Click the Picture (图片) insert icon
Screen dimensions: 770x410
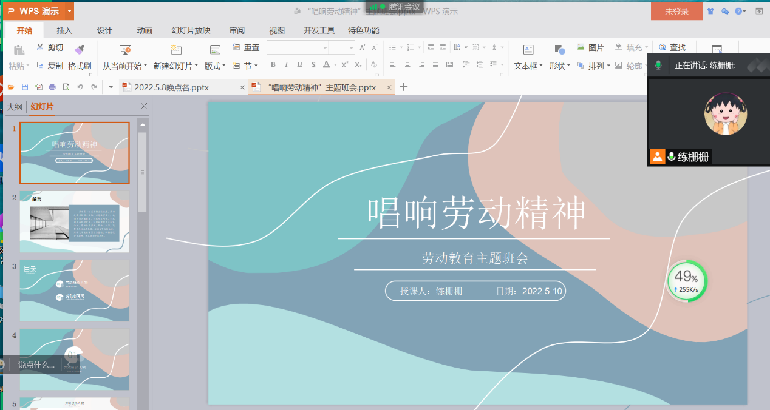[581, 47]
